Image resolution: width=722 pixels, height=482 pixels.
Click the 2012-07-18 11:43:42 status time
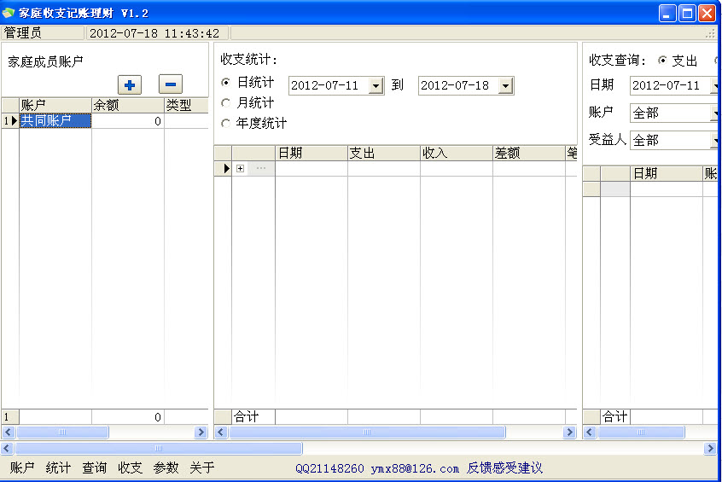tap(157, 33)
